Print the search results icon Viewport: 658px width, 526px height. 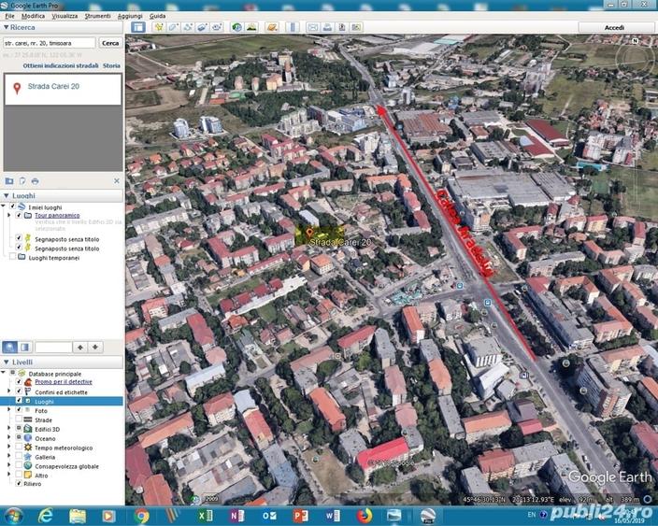click(36, 181)
